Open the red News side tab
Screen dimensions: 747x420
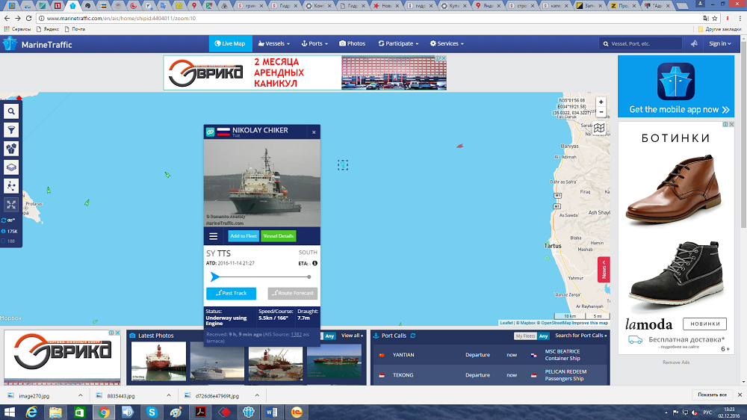tap(604, 270)
